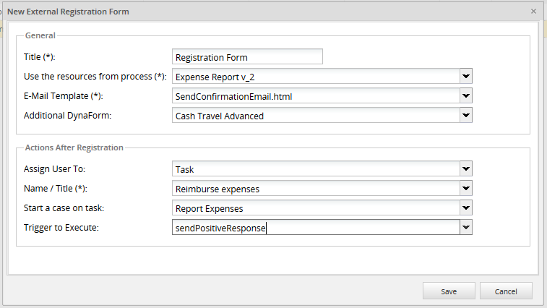Expand the Start a case on task arrow
Viewport: 547px width, 308px height.
pyautogui.click(x=466, y=208)
